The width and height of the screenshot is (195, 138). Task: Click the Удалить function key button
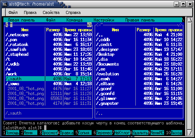(140, 133)
